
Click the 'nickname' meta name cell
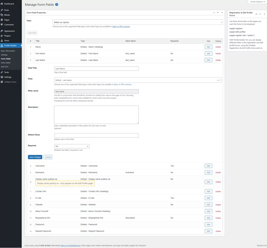pos(130,172)
